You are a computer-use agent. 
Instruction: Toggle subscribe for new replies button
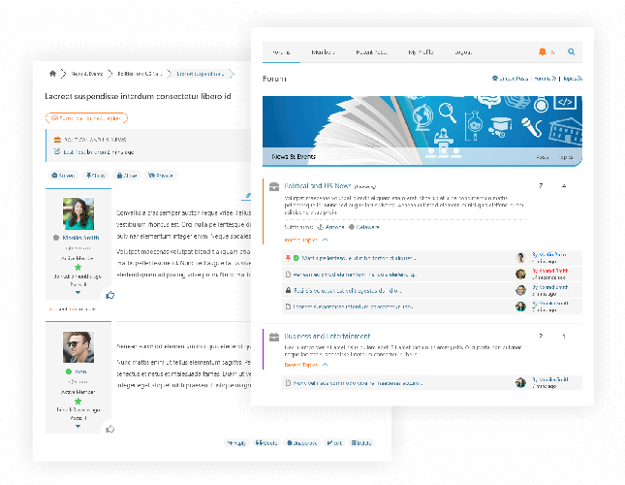point(86,118)
